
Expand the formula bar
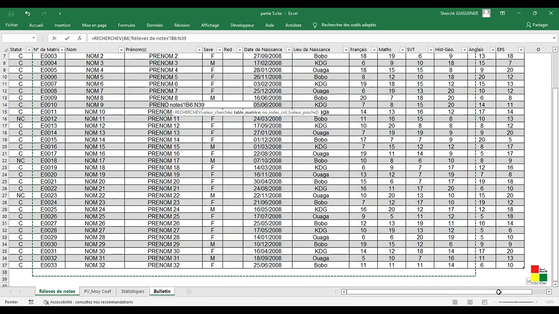coord(554,38)
